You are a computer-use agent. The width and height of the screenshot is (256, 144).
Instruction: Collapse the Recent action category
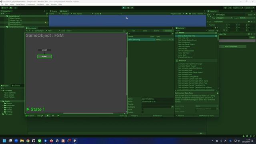click(x=196, y=33)
